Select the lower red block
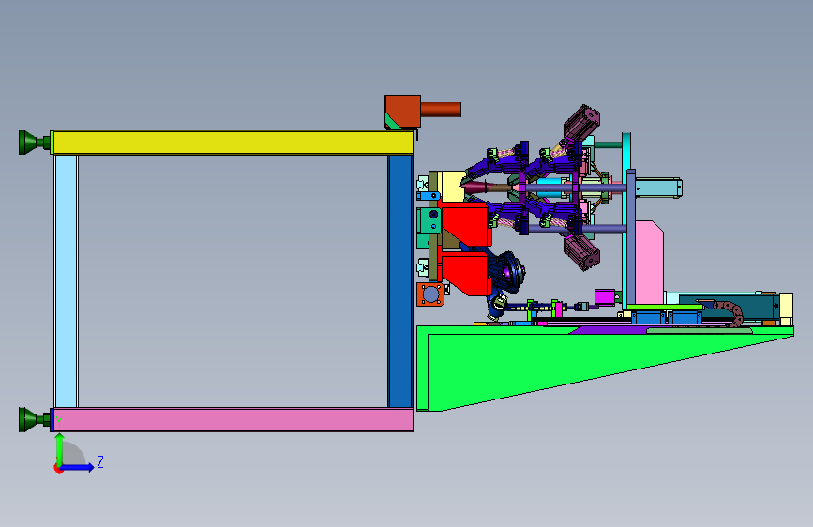 (x=465, y=274)
